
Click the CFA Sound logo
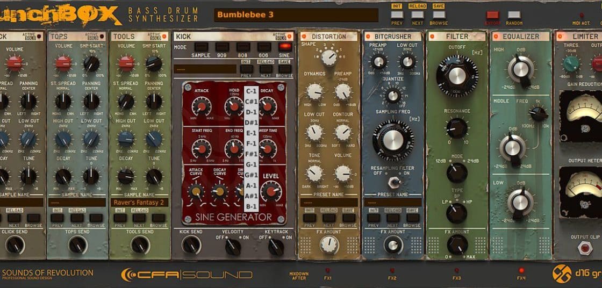[x=187, y=274]
